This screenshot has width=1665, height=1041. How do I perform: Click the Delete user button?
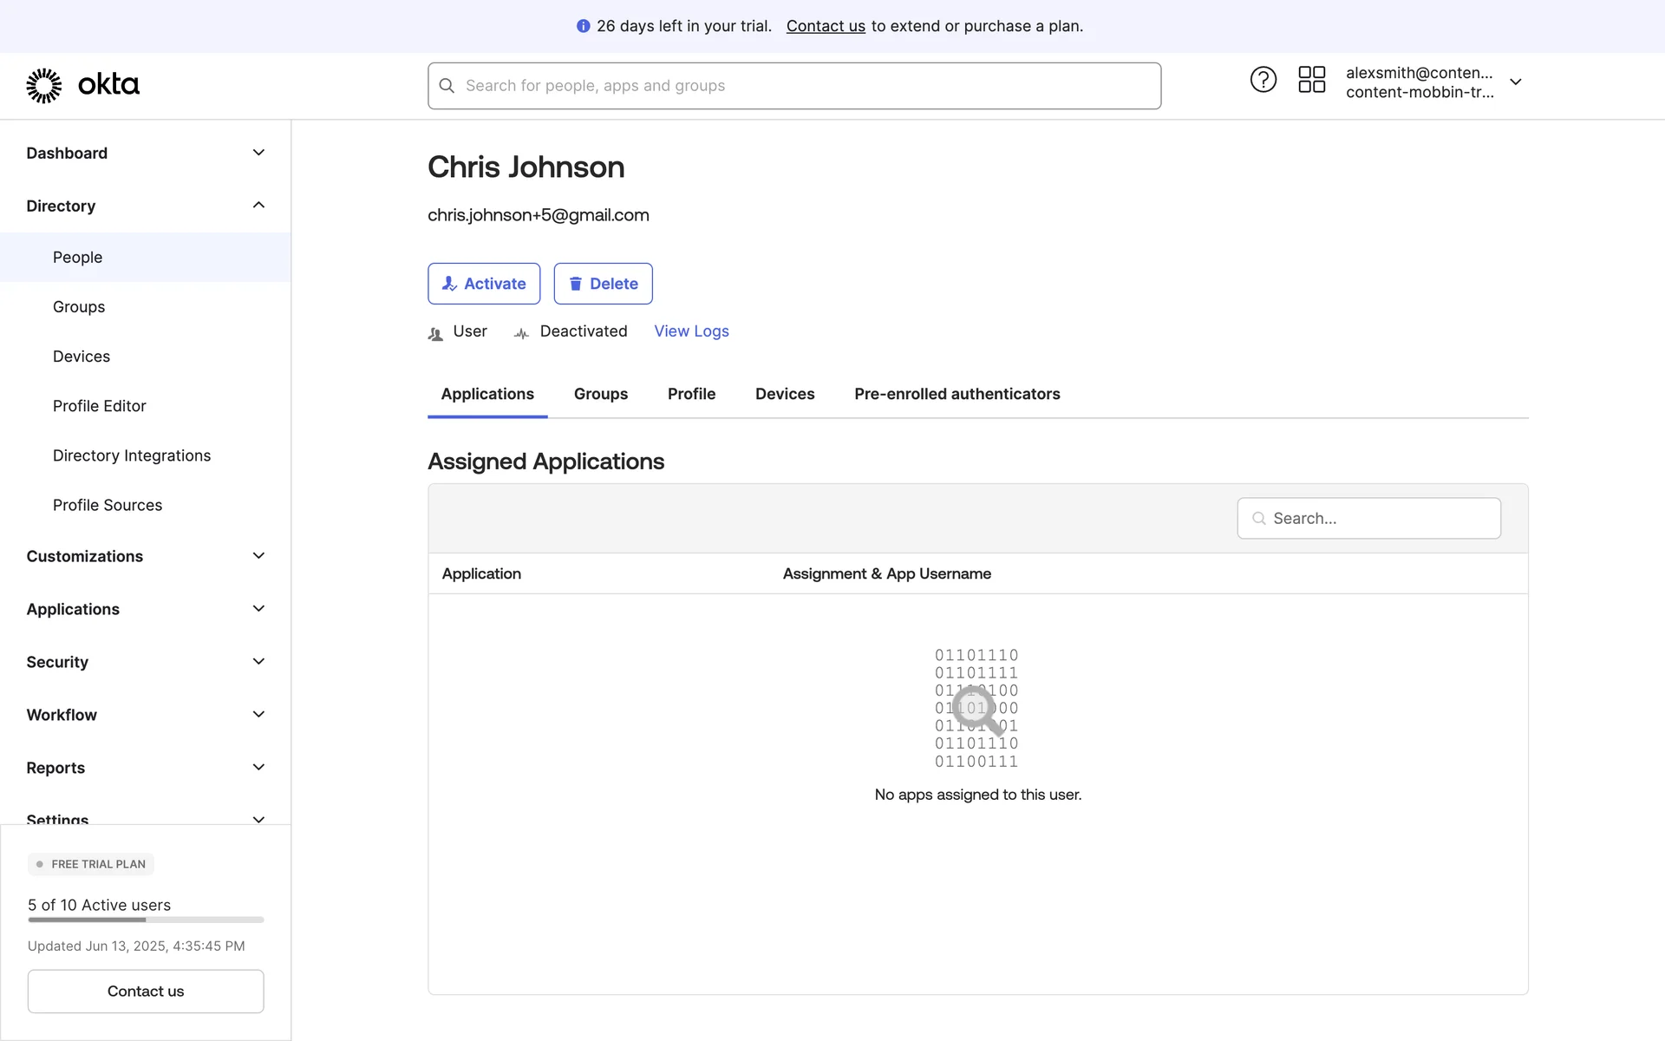coord(603,284)
